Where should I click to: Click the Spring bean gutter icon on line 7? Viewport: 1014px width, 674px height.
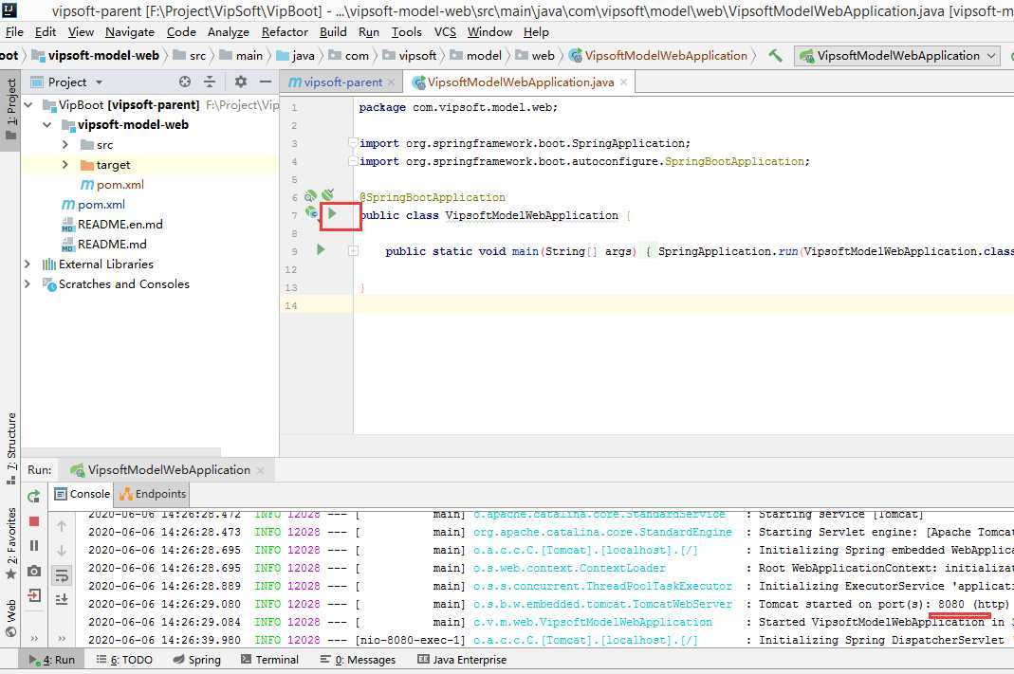[312, 212]
